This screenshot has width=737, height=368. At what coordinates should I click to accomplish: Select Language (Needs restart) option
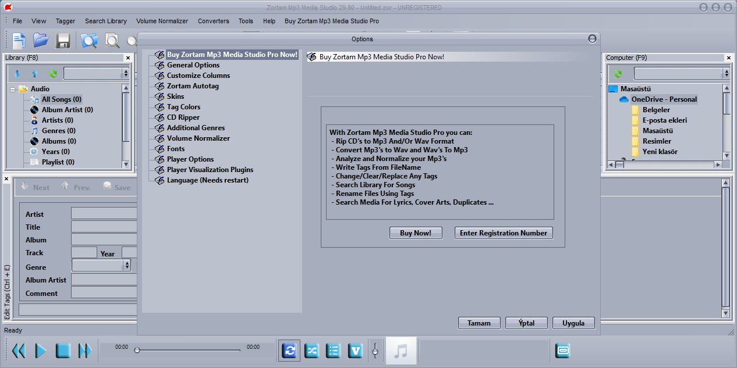click(208, 180)
